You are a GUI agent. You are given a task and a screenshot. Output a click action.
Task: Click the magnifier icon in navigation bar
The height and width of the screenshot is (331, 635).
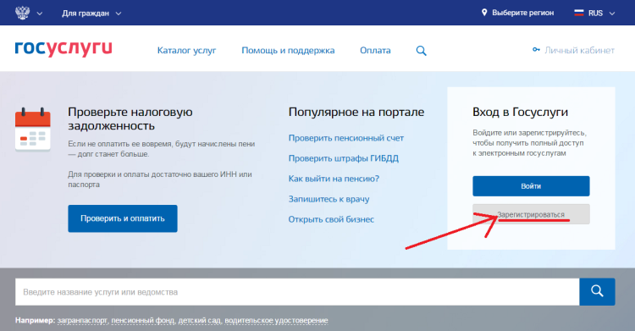pos(421,51)
